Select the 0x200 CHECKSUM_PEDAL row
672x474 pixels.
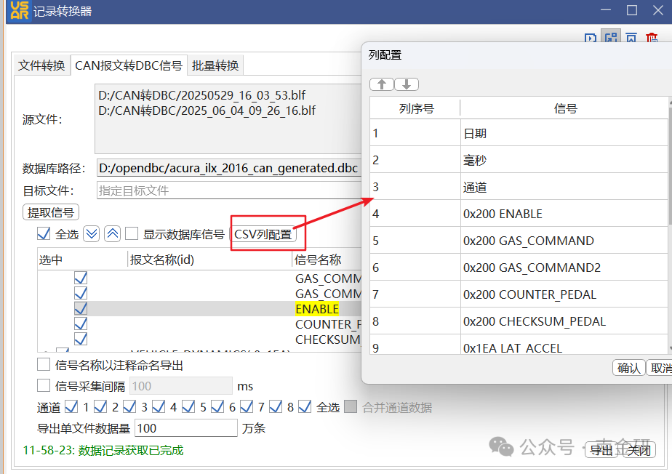[519, 321]
